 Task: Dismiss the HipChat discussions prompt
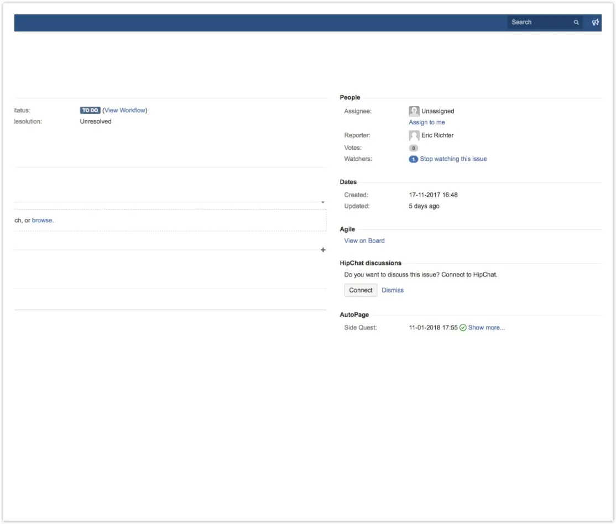(393, 290)
